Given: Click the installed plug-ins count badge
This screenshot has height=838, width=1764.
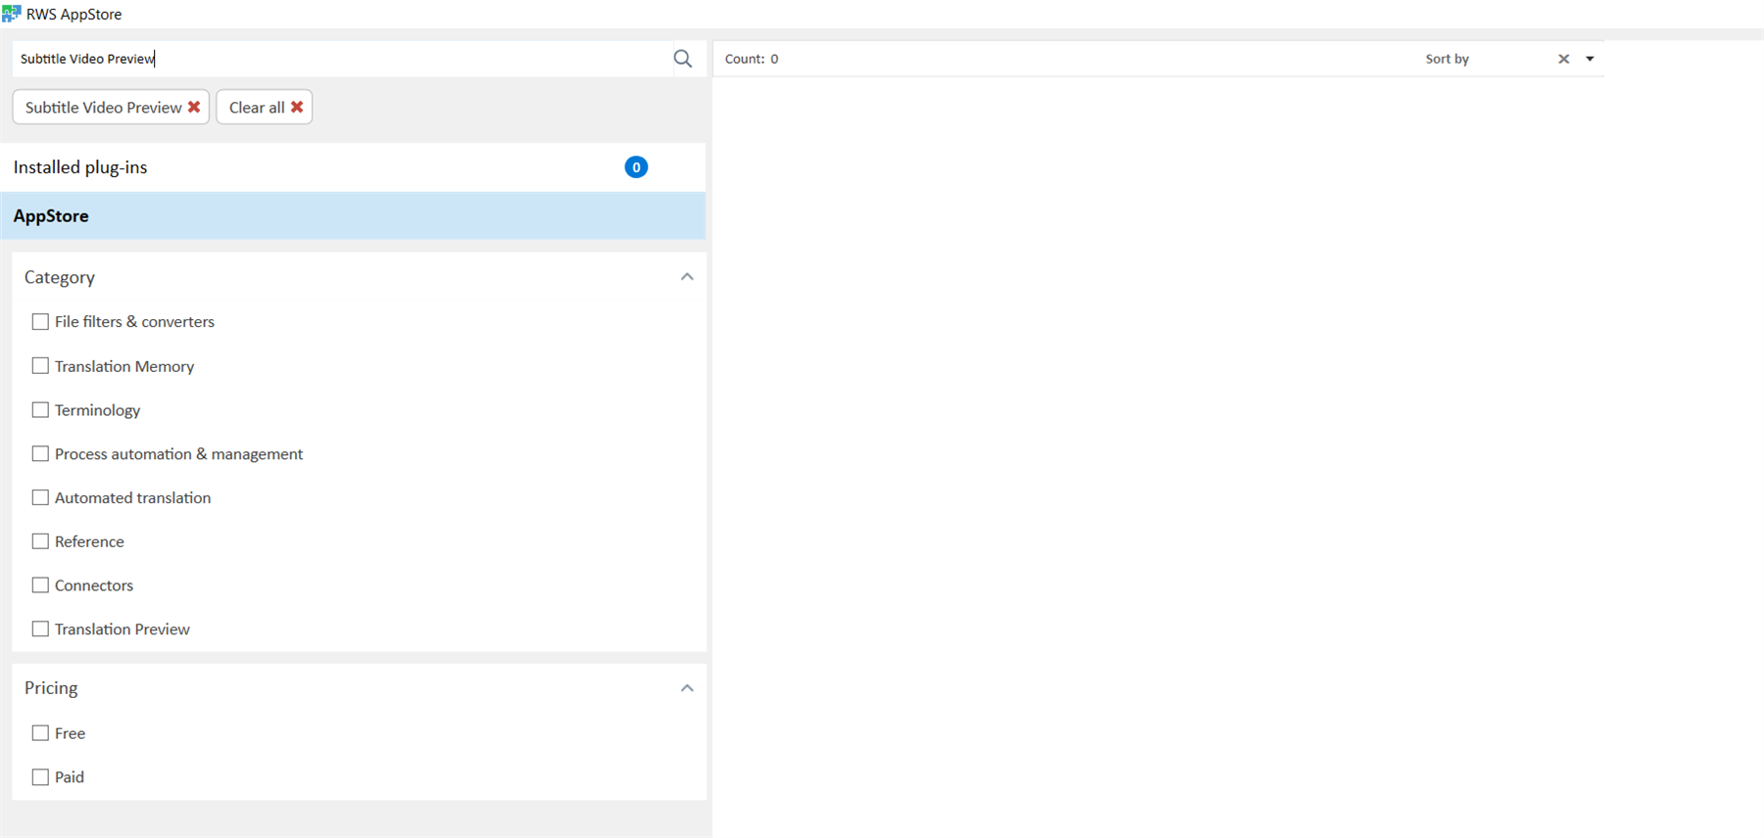Looking at the screenshot, I should pos(636,167).
